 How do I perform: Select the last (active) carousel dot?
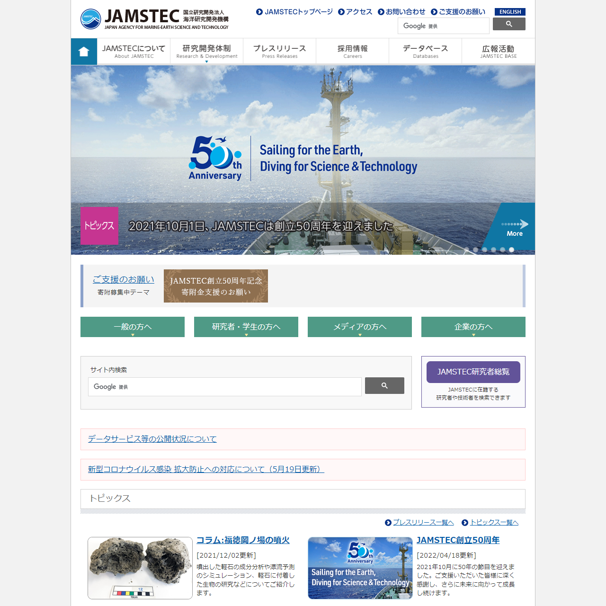[x=511, y=250]
